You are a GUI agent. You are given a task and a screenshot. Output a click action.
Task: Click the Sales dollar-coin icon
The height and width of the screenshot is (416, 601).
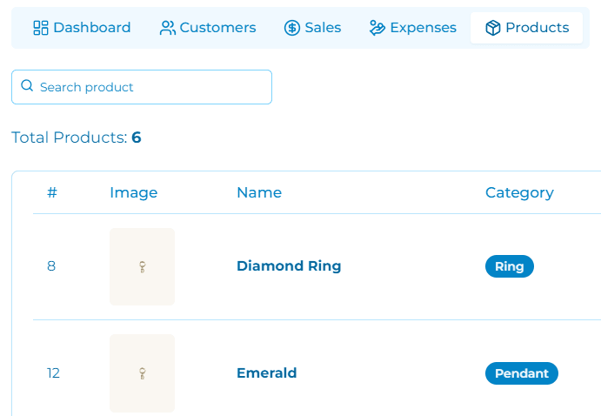pos(292,28)
